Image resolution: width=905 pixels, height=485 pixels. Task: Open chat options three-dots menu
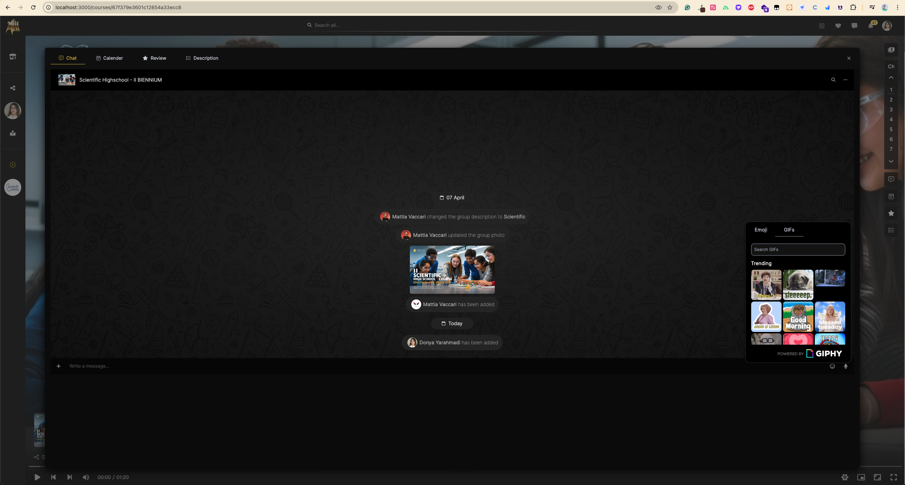845,80
